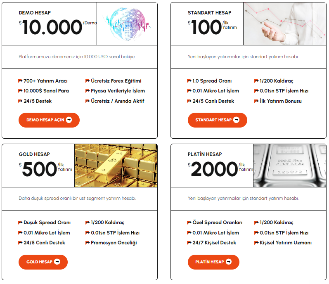Click the hand with line chart image
Screen dimensions: 329x284
(x=285, y=24)
